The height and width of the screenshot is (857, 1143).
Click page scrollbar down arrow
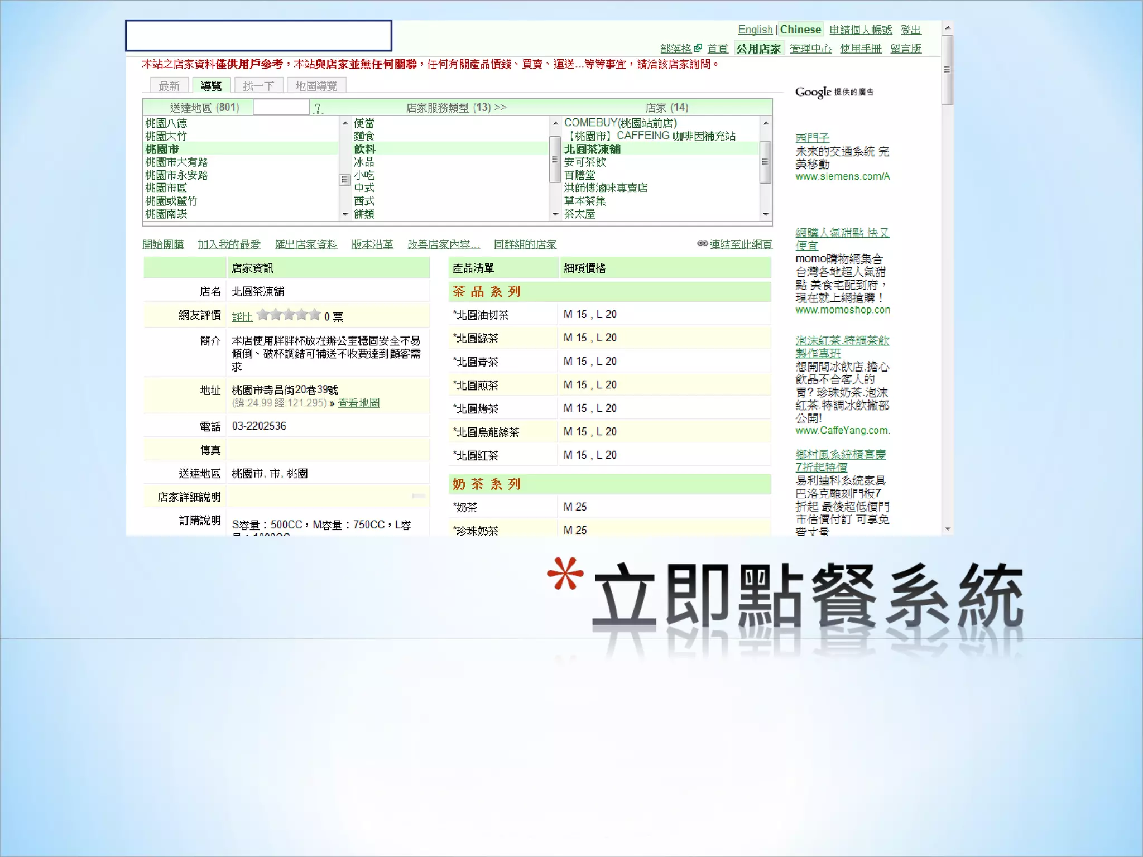[x=947, y=529]
